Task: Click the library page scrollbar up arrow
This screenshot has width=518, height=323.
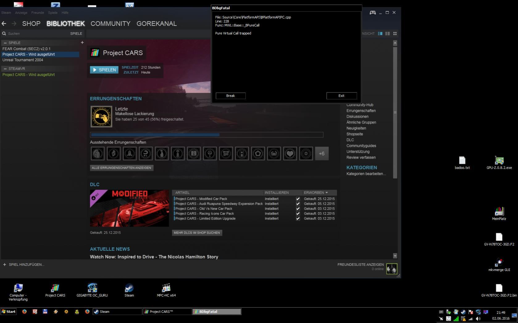Action: click(395, 43)
